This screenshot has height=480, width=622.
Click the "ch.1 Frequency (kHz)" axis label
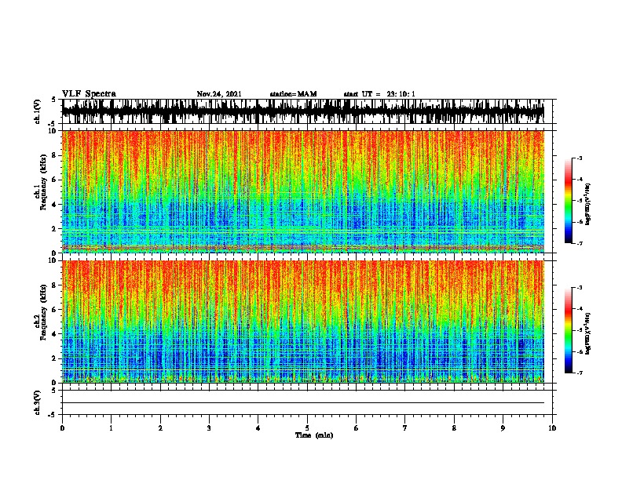[x=40, y=183]
